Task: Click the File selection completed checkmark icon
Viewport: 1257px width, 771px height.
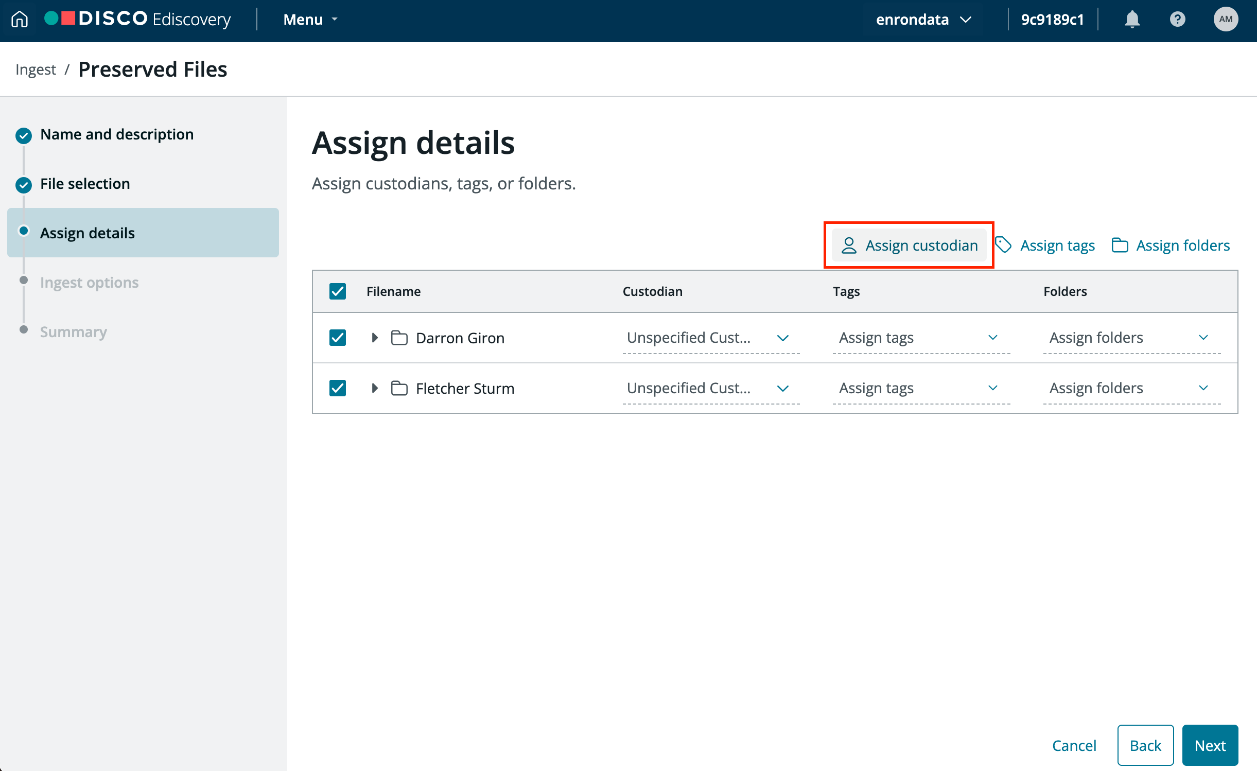Action: pos(24,184)
